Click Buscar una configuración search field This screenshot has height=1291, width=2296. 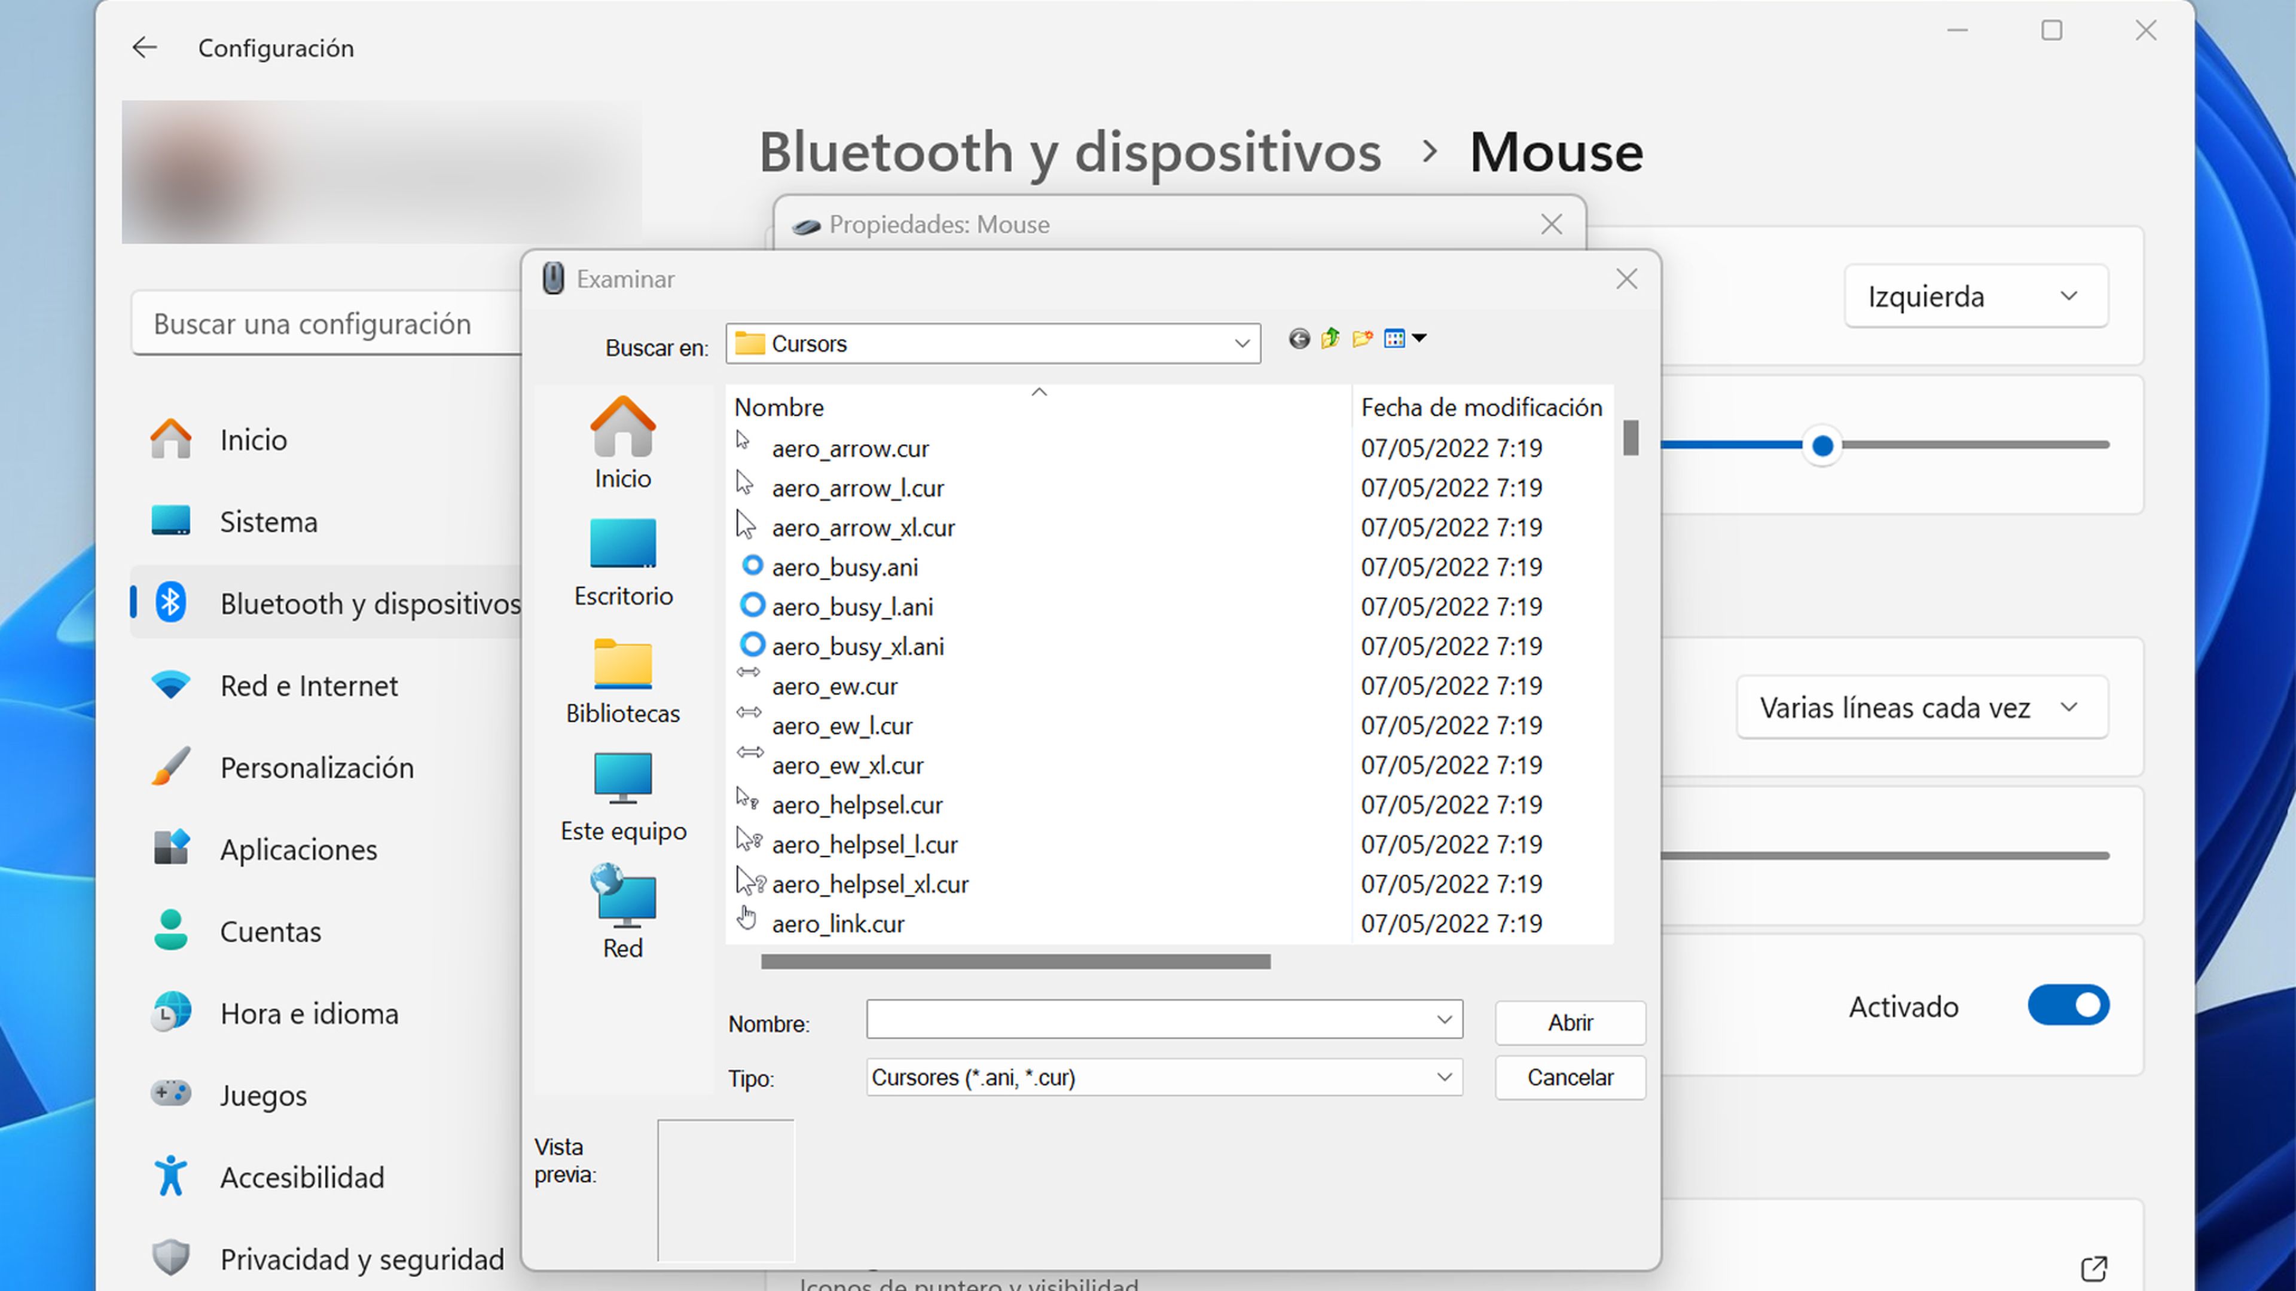coord(327,325)
